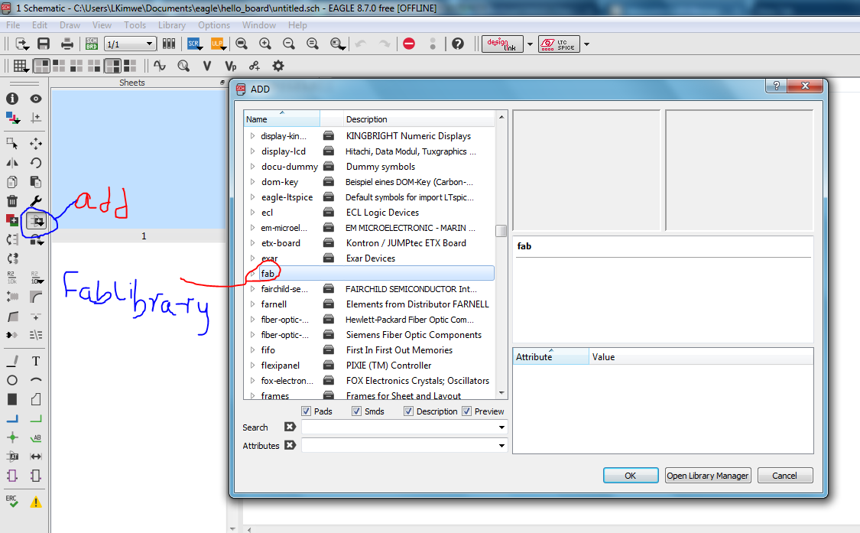Select the Move tool with four arrows
This screenshot has height=533, width=860.
pyautogui.click(x=36, y=144)
